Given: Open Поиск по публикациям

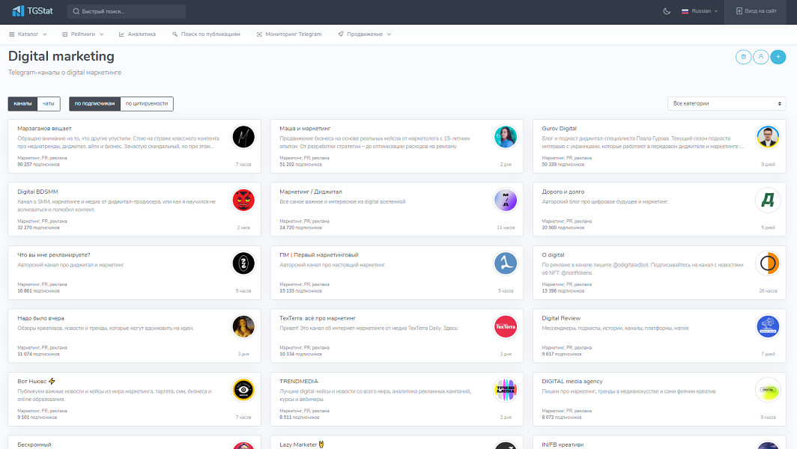Looking at the screenshot, I should (x=206, y=34).
